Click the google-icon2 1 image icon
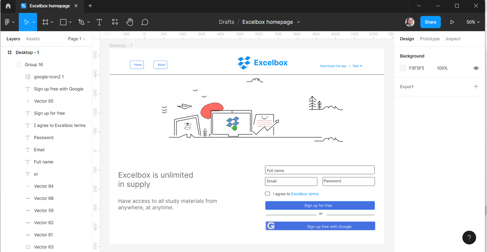Viewport: 487px width, 252px height. pyautogui.click(x=28, y=77)
